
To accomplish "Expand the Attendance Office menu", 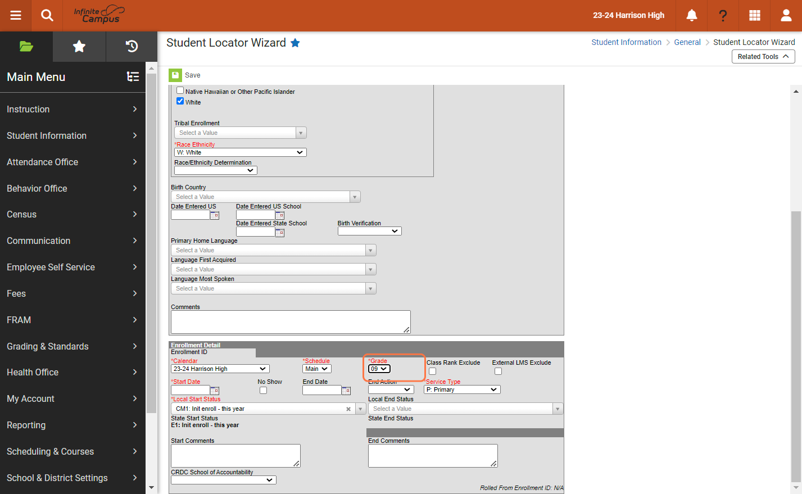I will [x=73, y=162].
